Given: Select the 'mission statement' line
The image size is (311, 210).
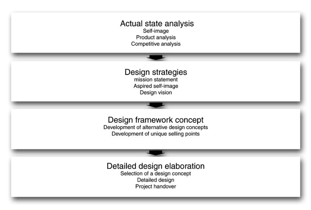Looking at the screenshot, I should pos(156,79).
